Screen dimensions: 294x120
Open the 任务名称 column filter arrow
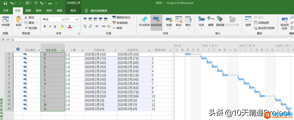point(63,50)
